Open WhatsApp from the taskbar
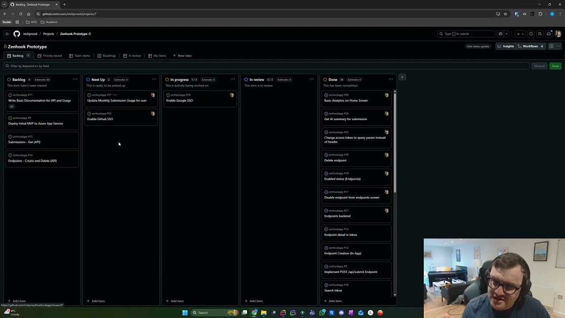The height and width of the screenshot is (318, 565). (x=322, y=313)
